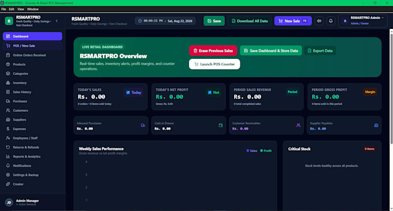Click the Customers icon in sidebar

pyautogui.click(x=8, y=110)
